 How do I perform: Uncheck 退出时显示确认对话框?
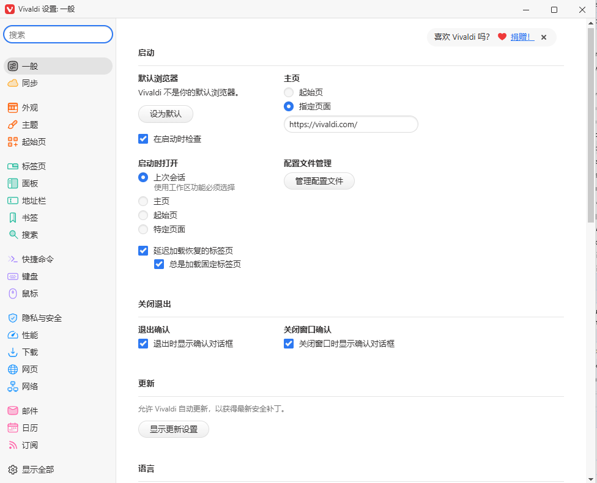pos(143,344)
